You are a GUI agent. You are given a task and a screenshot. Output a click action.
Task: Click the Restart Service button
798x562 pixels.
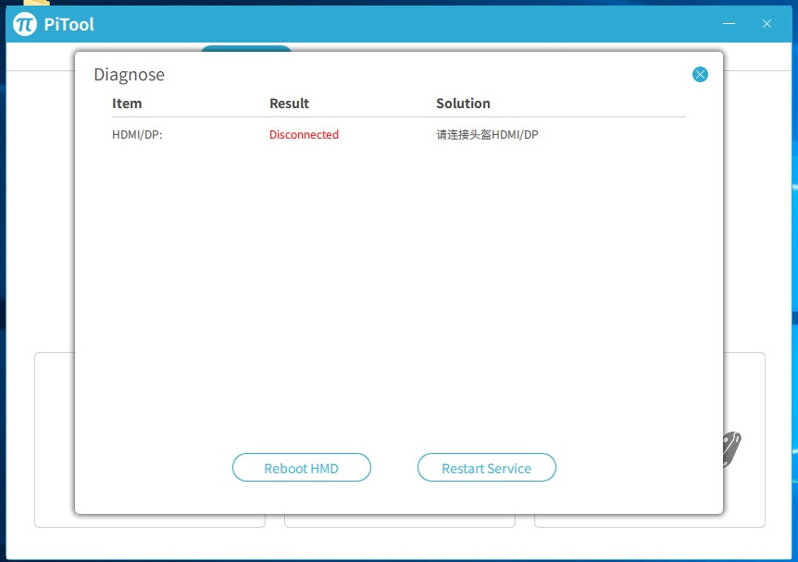pos(487,468)
